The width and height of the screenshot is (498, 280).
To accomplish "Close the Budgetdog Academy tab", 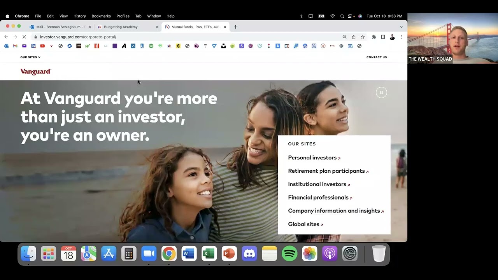I will click(x=157, y=27).
